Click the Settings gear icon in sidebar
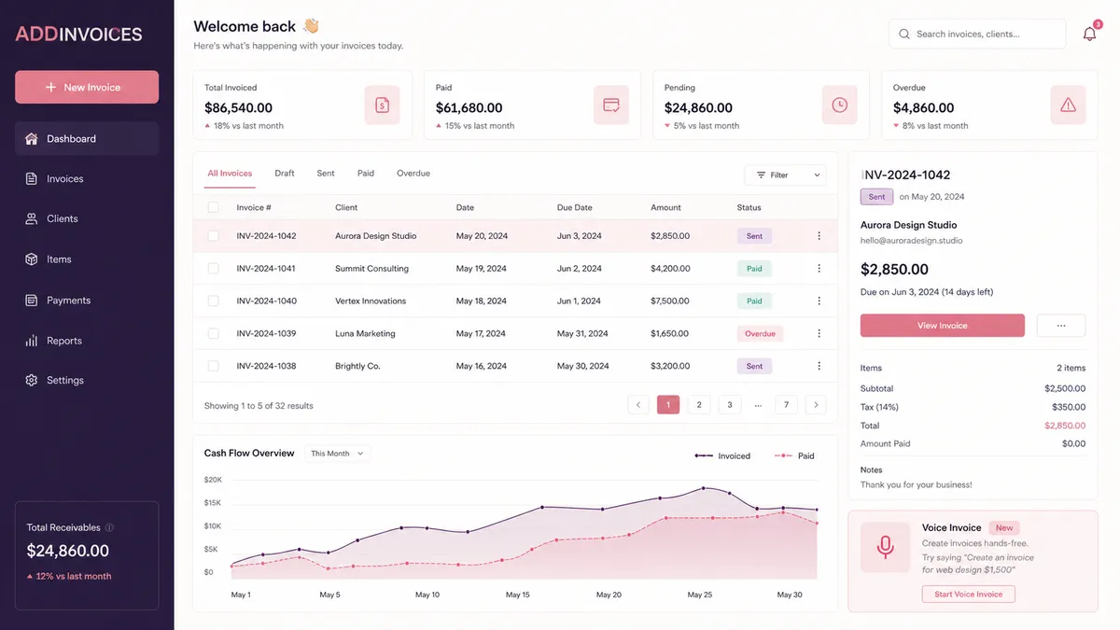Image resolution: width=1120 pixels, height=630 pixels. (31, 380)
